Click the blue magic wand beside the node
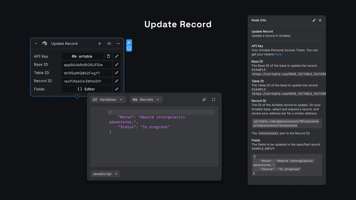The height and width of the screenshot is (200, 356). 129,42
